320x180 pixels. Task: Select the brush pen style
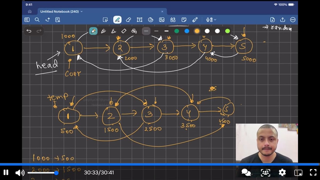tap(114, 31)
